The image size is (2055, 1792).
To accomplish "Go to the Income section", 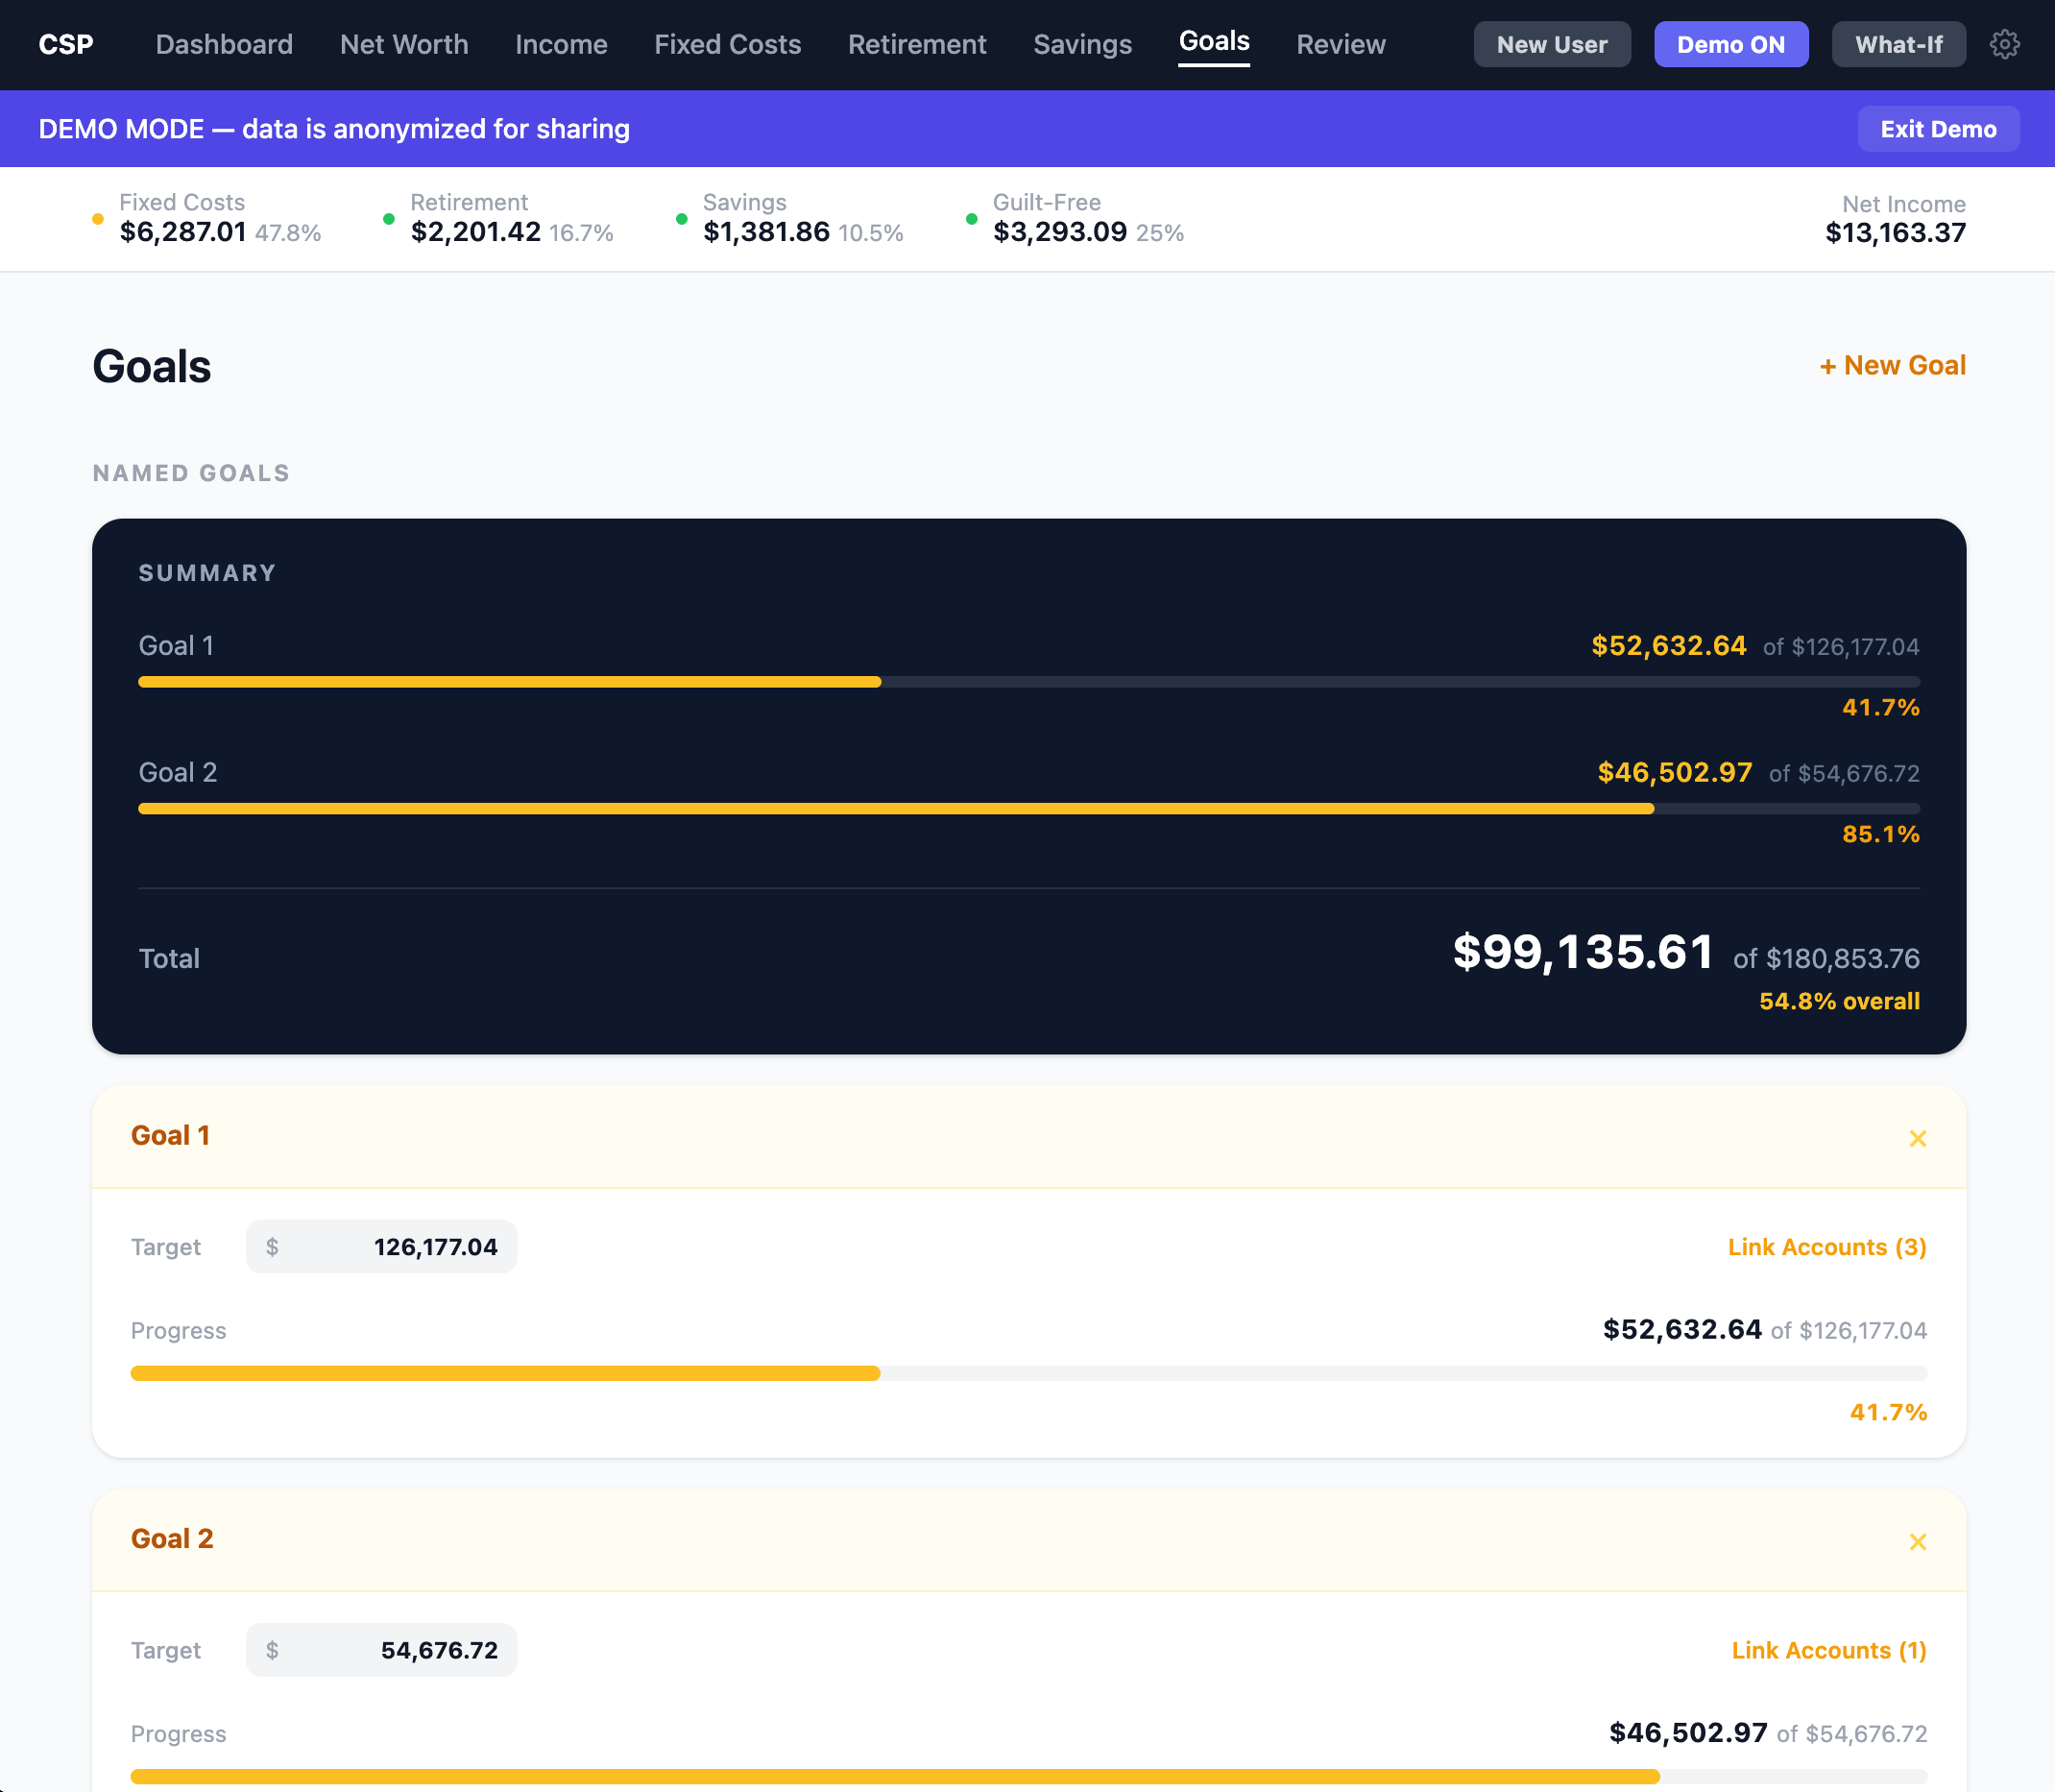I will [561, 44].
